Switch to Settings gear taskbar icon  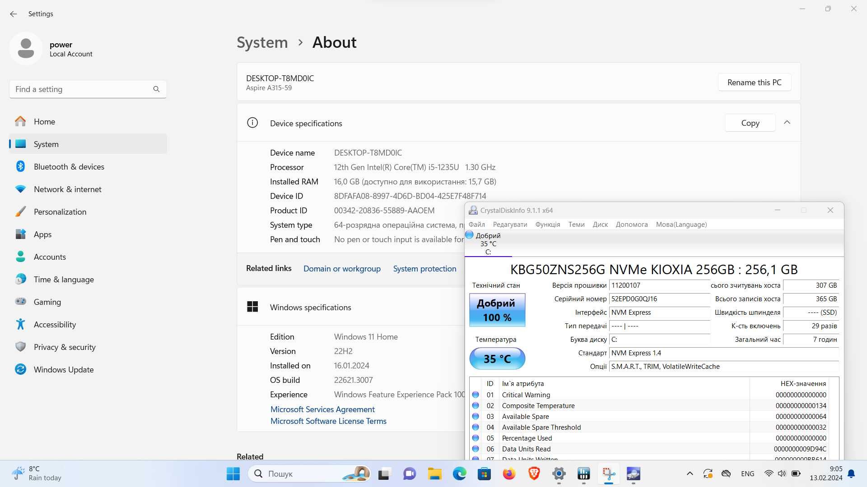[x=559, y=473]
